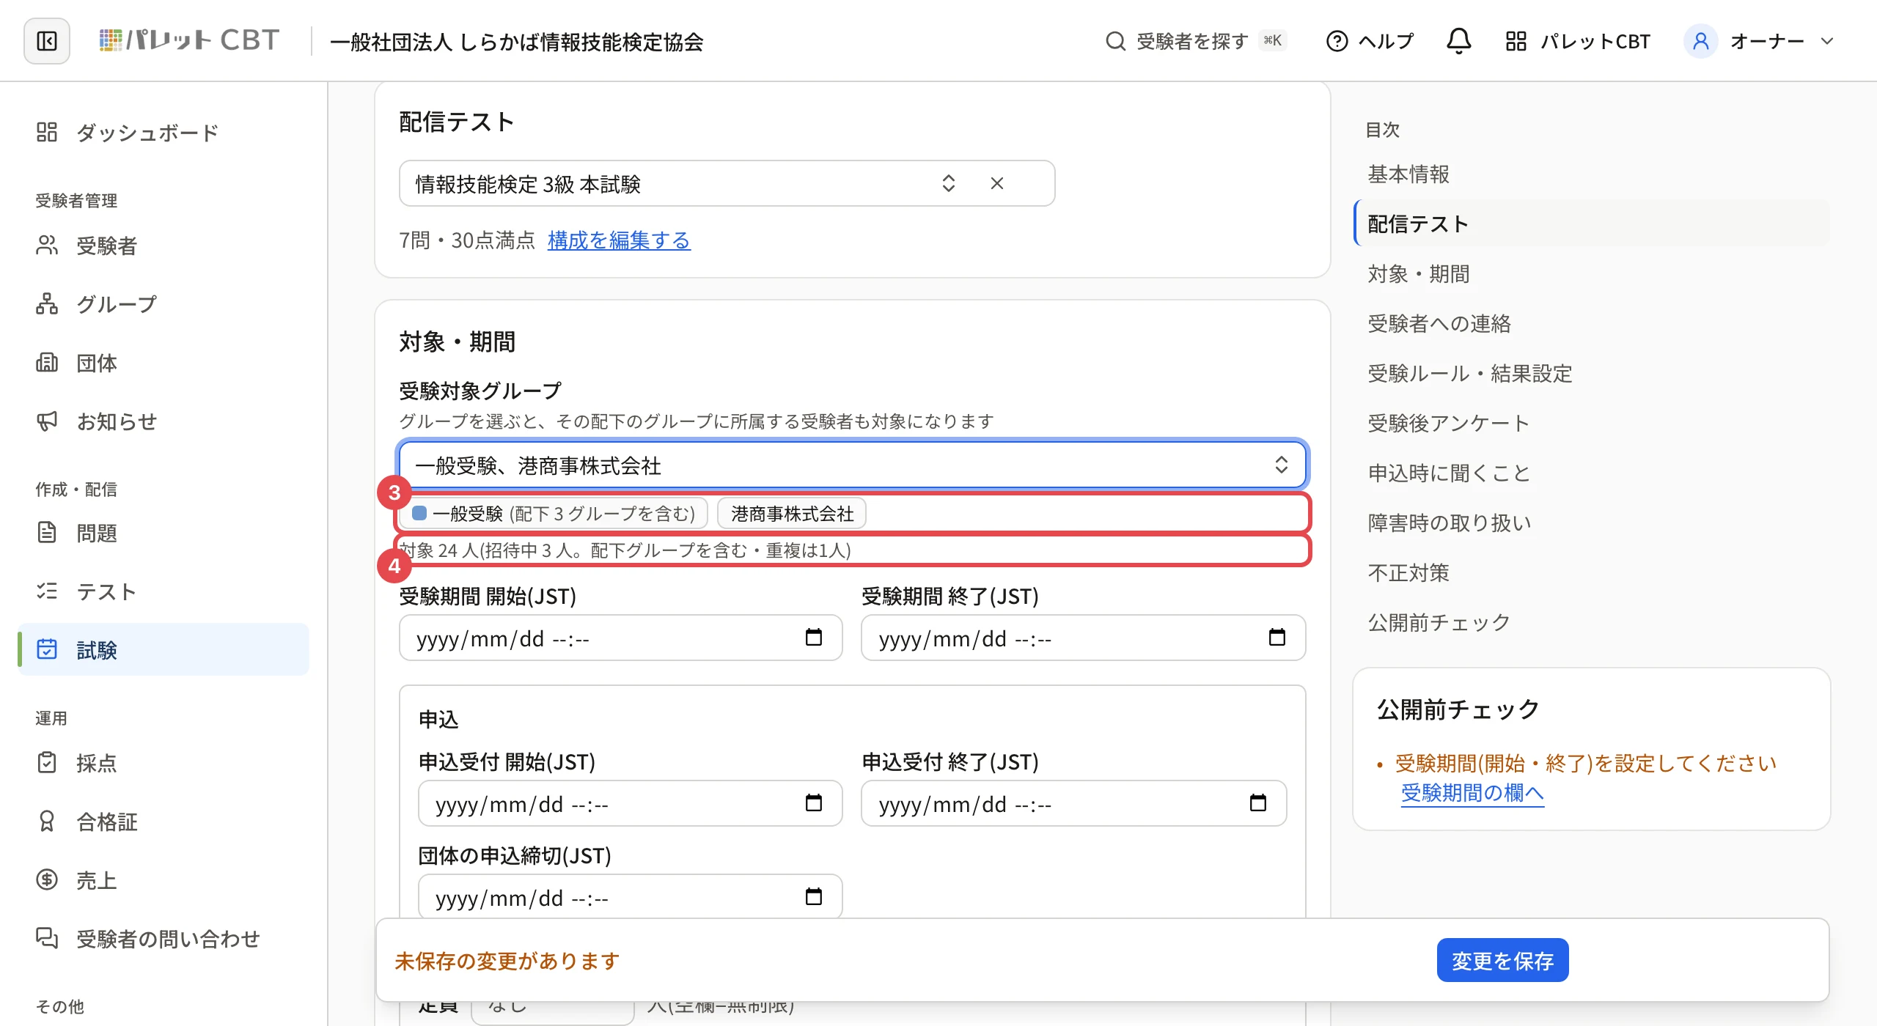Image resolution: width=1877 pixels, height=1026 pixels.
Task: Click the 受験期間 開始 date text field
Action: (620, 638)
